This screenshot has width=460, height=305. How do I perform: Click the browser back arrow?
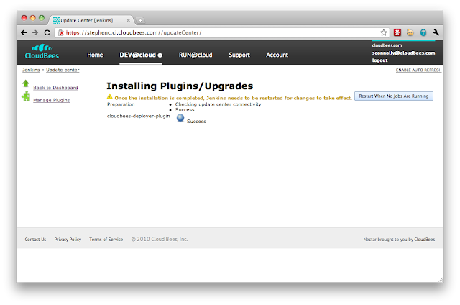24,32
